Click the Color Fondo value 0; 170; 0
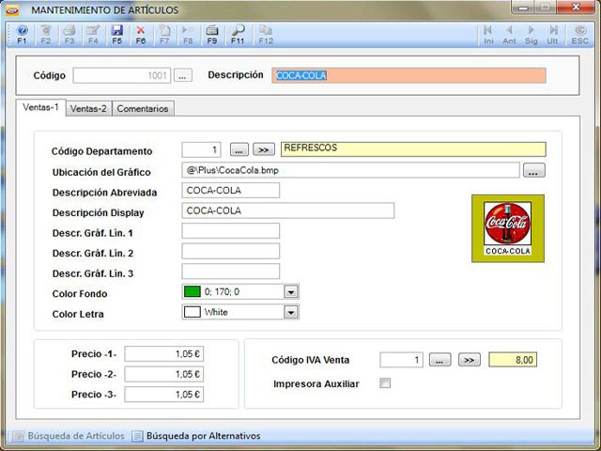The image size is (601, 451). (222, 292)
